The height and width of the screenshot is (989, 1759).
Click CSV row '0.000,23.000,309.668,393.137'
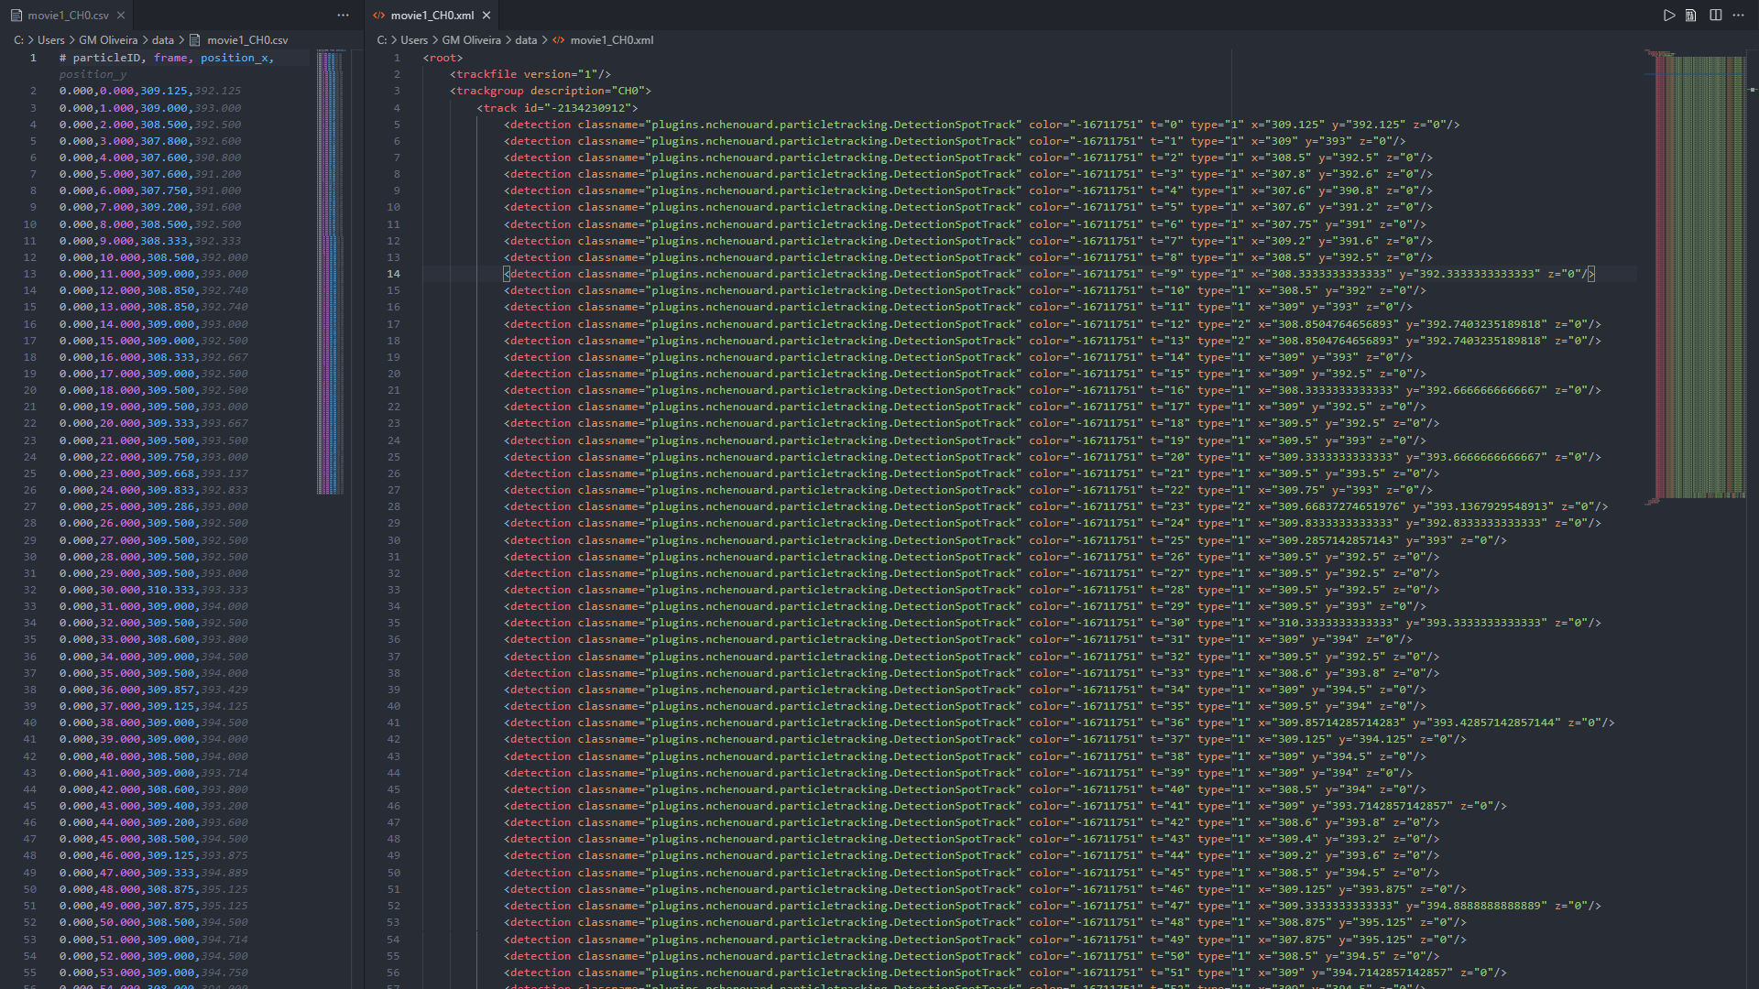(154, 473)
